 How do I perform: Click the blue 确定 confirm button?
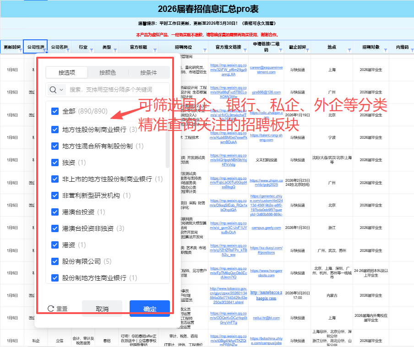tap(149, 308)
